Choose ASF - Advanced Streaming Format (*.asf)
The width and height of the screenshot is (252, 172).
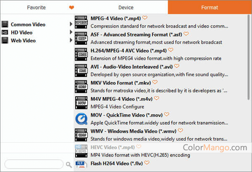[136, 35]
